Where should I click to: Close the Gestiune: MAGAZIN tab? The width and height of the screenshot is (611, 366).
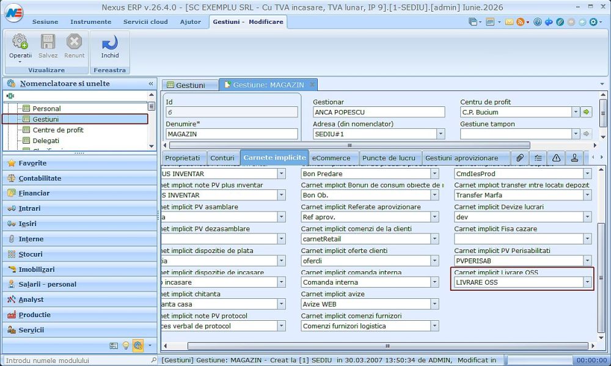tap(312, 84)
